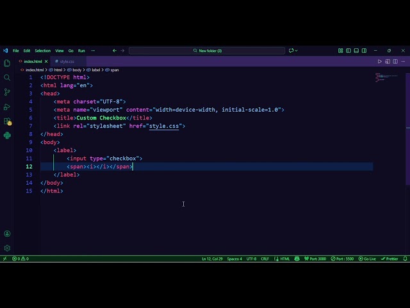Run the file with the play icon
Image resolution: width=410 pixels, height=308 pixels.
[379, 62]
